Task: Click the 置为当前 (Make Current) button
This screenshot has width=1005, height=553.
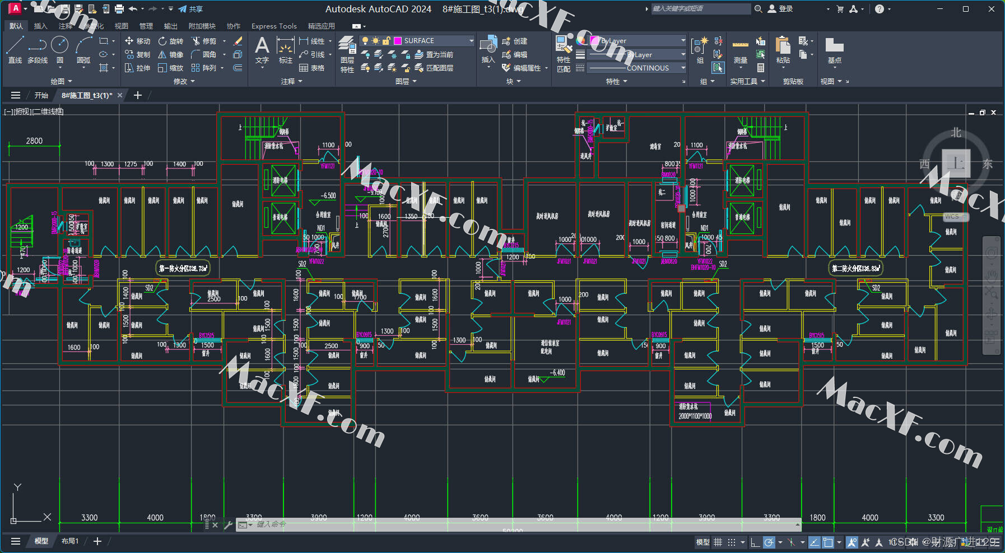Action: (434, 54)
